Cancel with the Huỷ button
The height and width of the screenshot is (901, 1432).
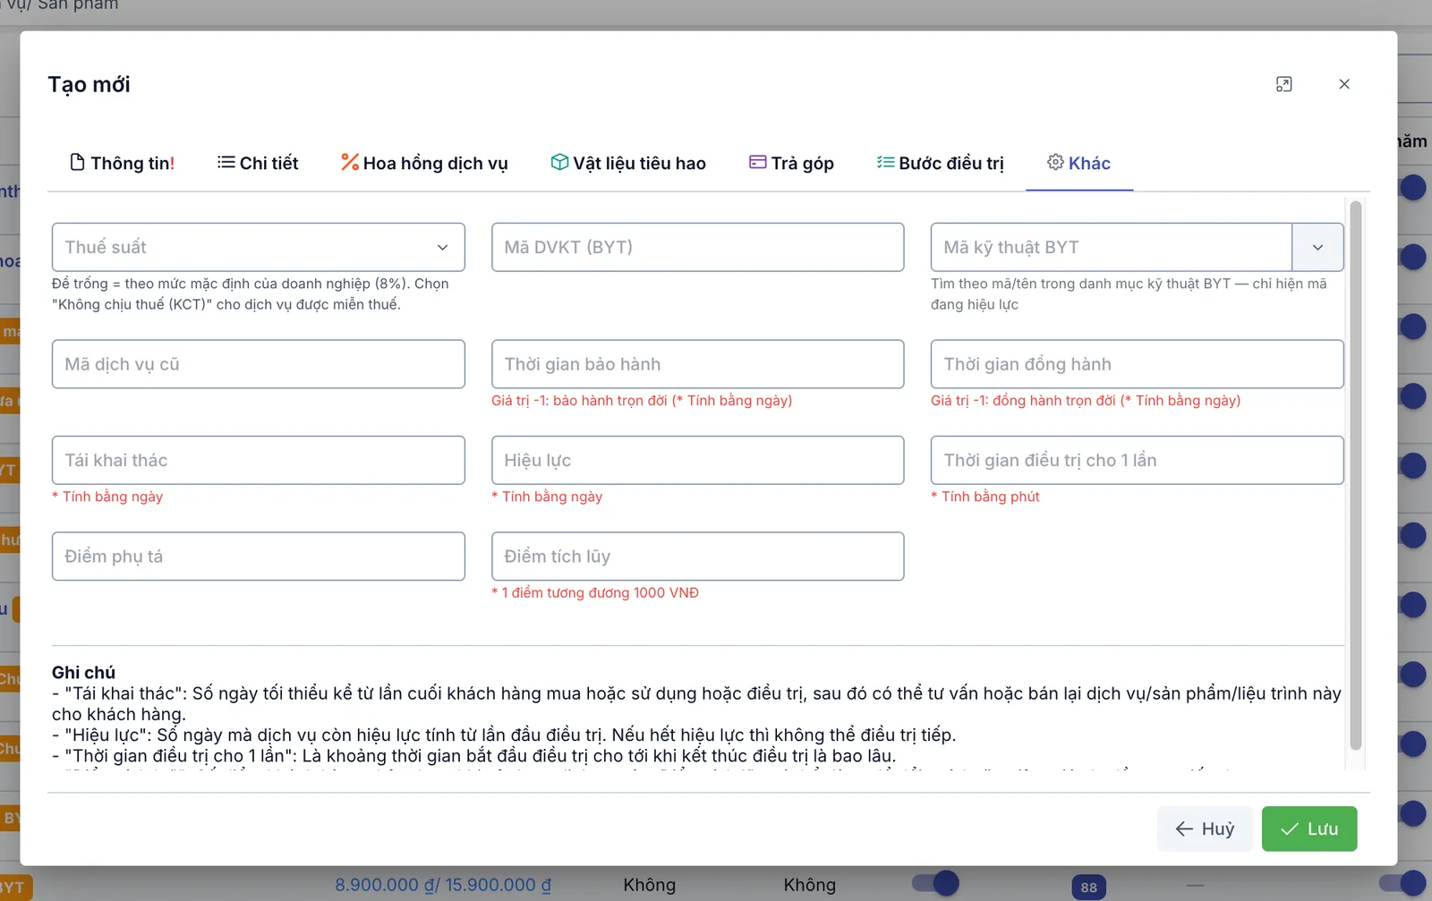pyautogui.click(x=1205, y=829)
